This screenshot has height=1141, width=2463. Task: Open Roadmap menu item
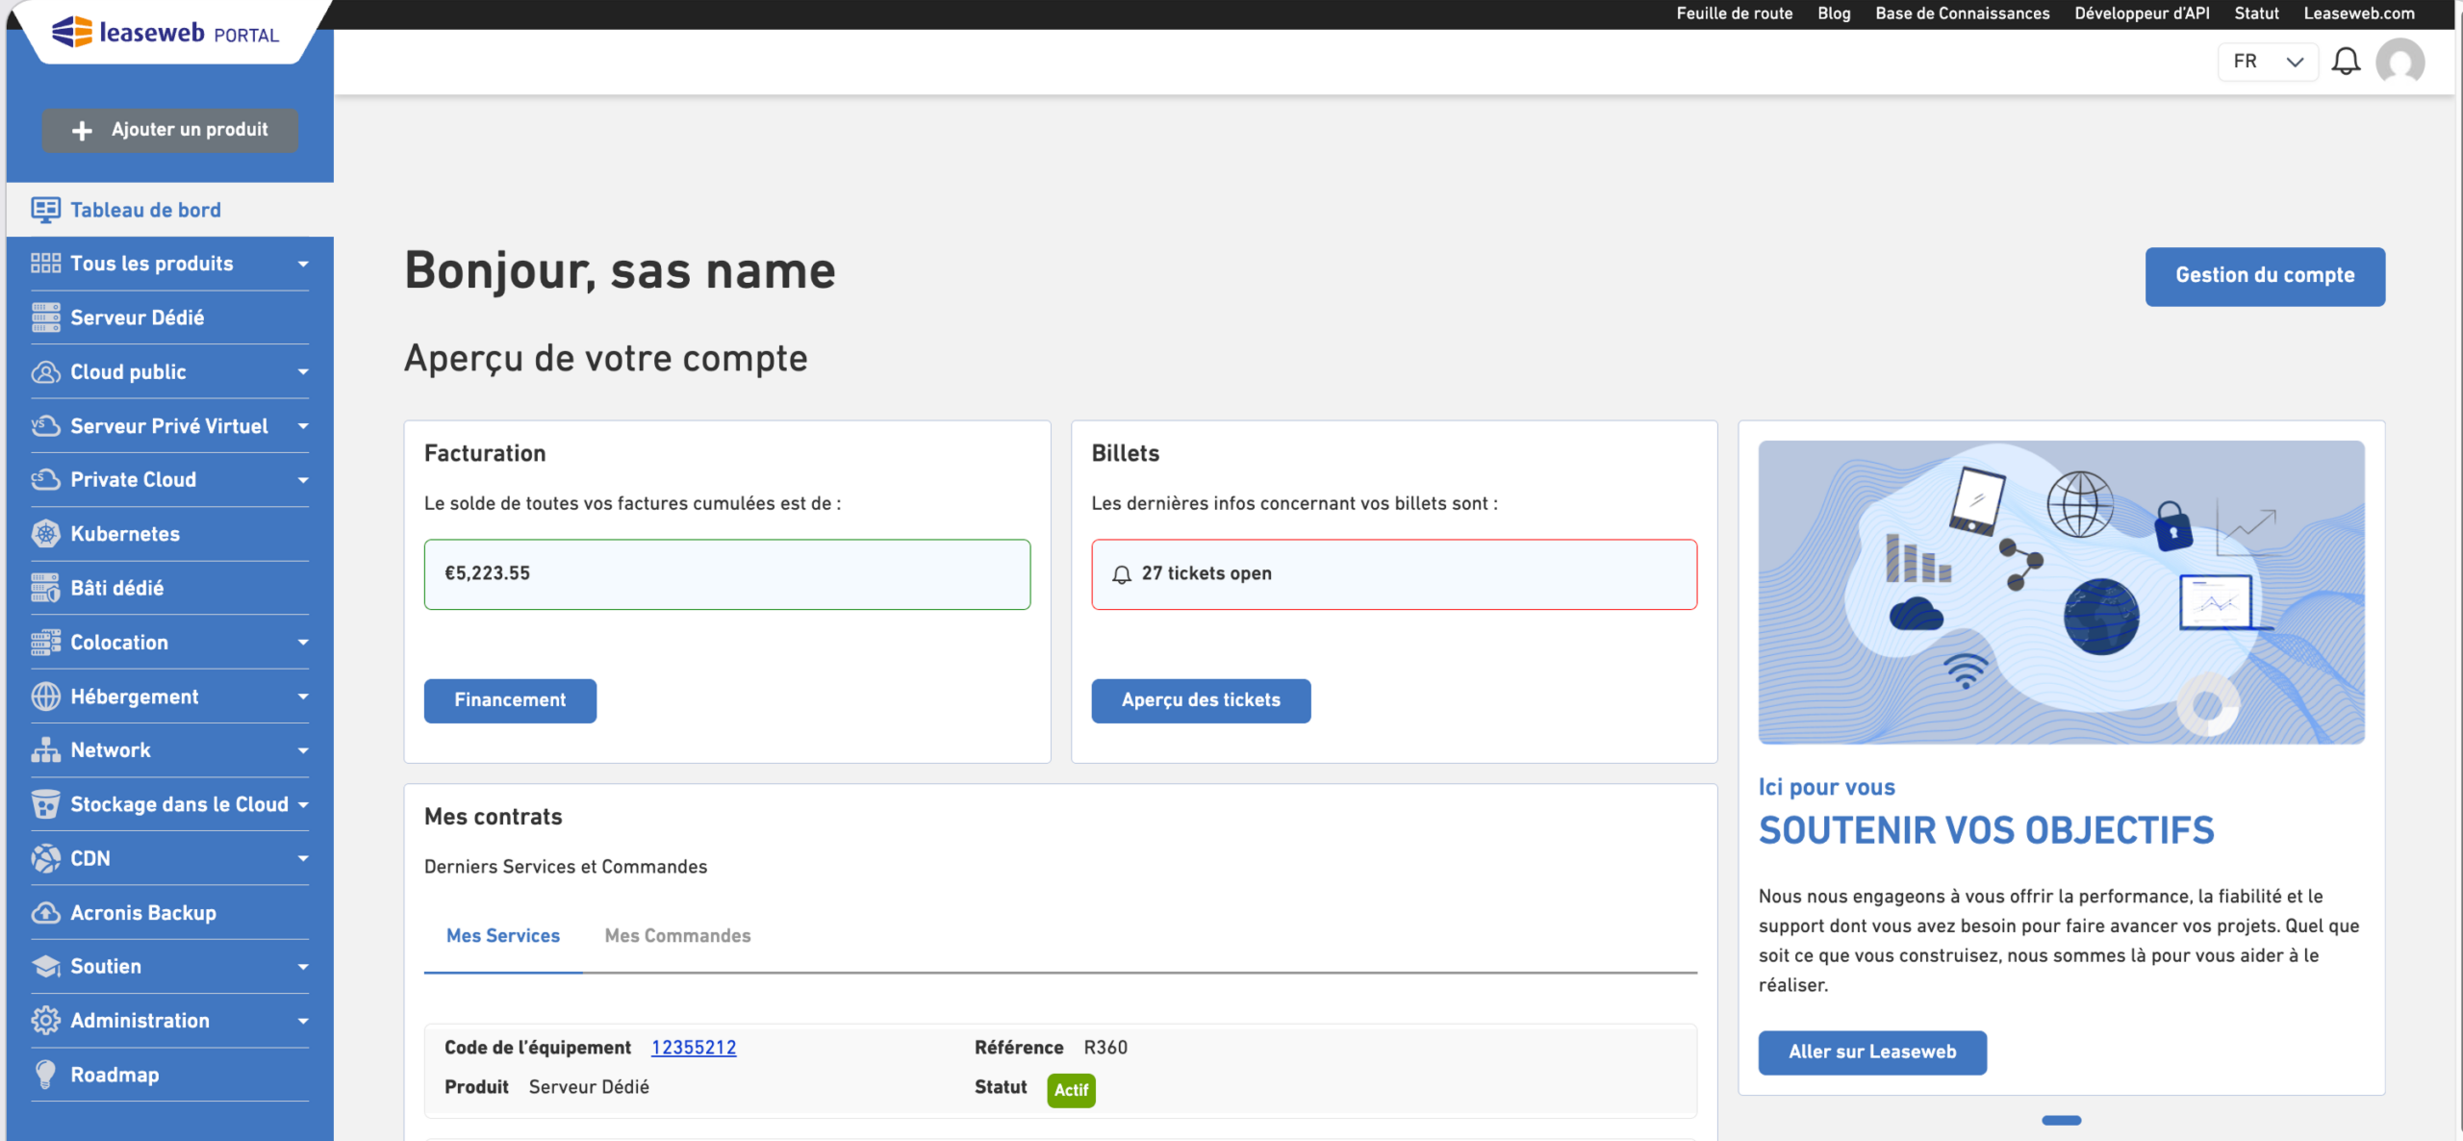169,1075
